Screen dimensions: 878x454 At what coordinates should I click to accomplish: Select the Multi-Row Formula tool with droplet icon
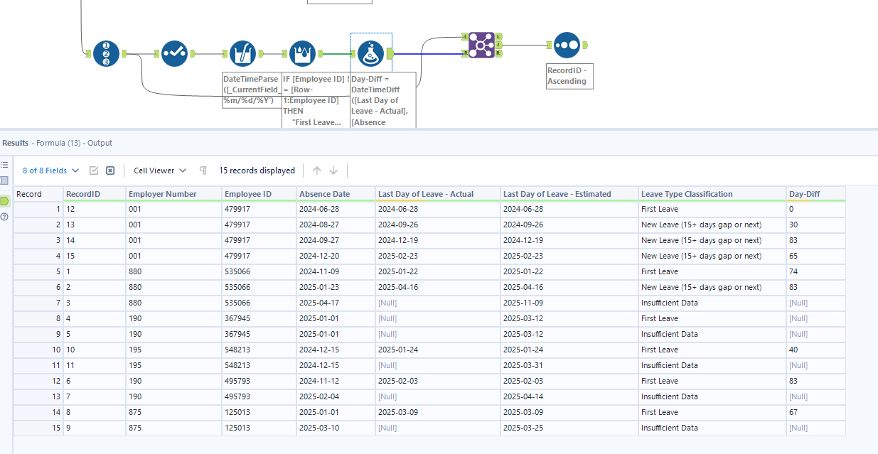pos(302,53)
